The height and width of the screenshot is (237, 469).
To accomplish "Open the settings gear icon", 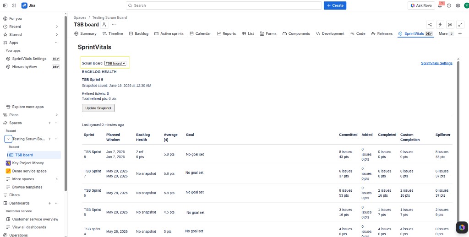I will pyautogui.click(x=458, y=5).
